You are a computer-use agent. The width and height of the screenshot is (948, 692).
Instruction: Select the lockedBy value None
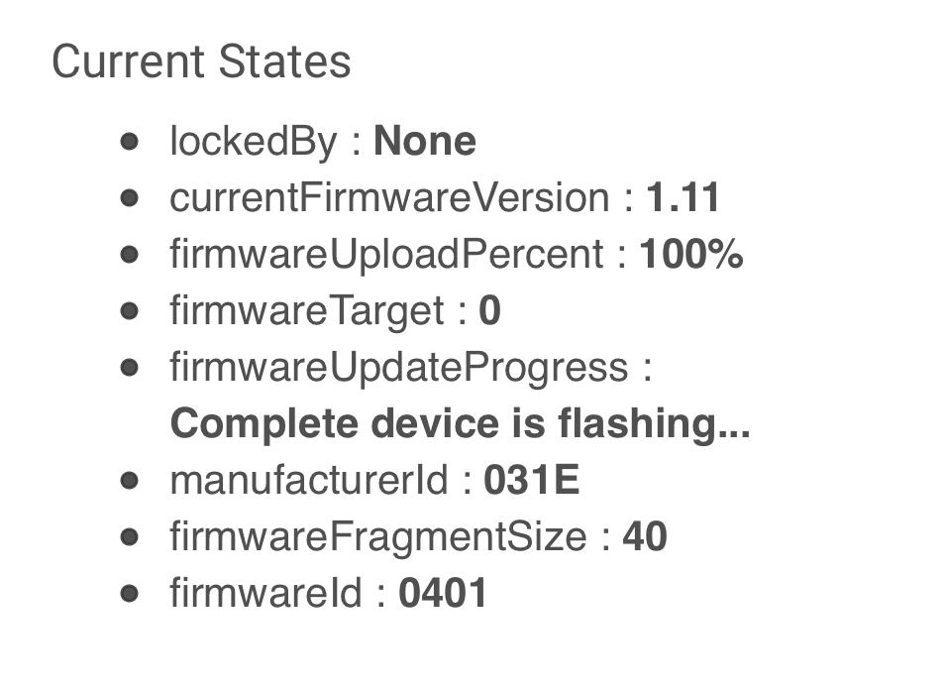[425, 142]
